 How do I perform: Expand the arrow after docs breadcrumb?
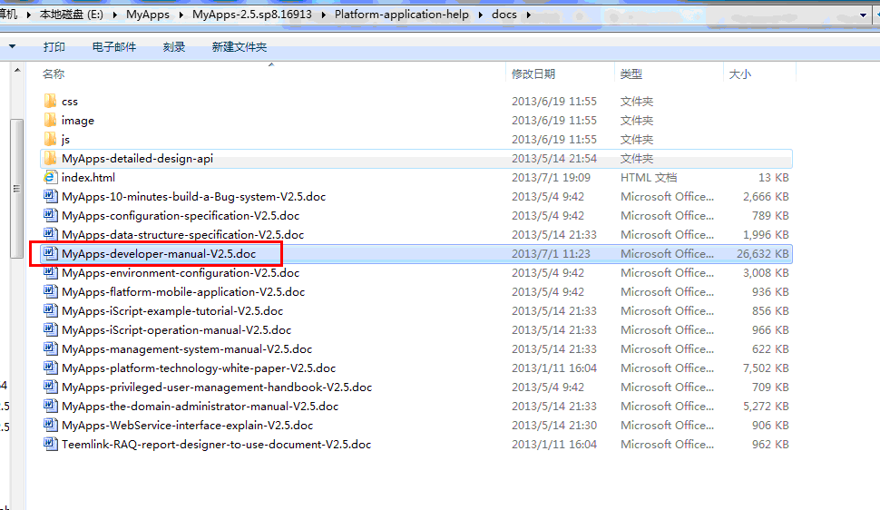529,15
